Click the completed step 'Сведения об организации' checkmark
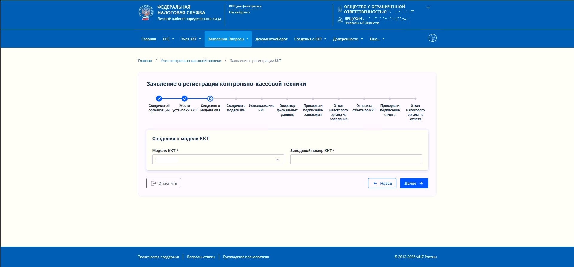The width and height of the screenshot is (574, 267). coord(159,99)
